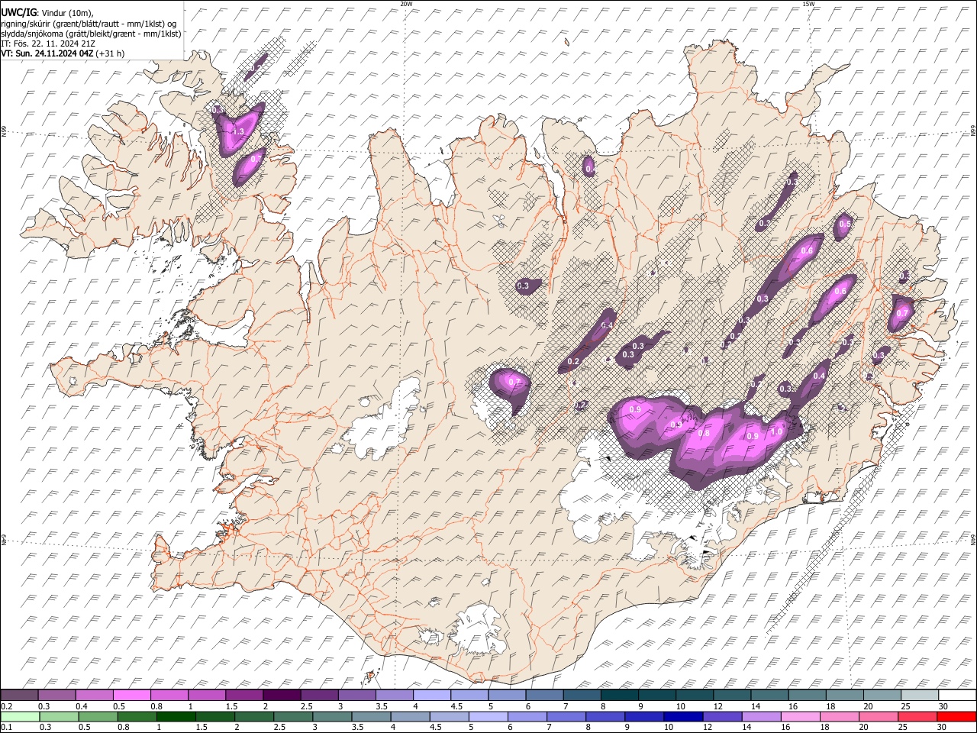
Task: Click the white last swatch of the top legend row
Action: coord(956,695)
